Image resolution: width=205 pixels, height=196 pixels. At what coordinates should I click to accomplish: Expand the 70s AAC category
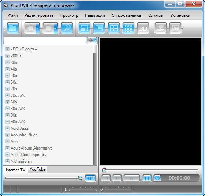pos(7,95)
